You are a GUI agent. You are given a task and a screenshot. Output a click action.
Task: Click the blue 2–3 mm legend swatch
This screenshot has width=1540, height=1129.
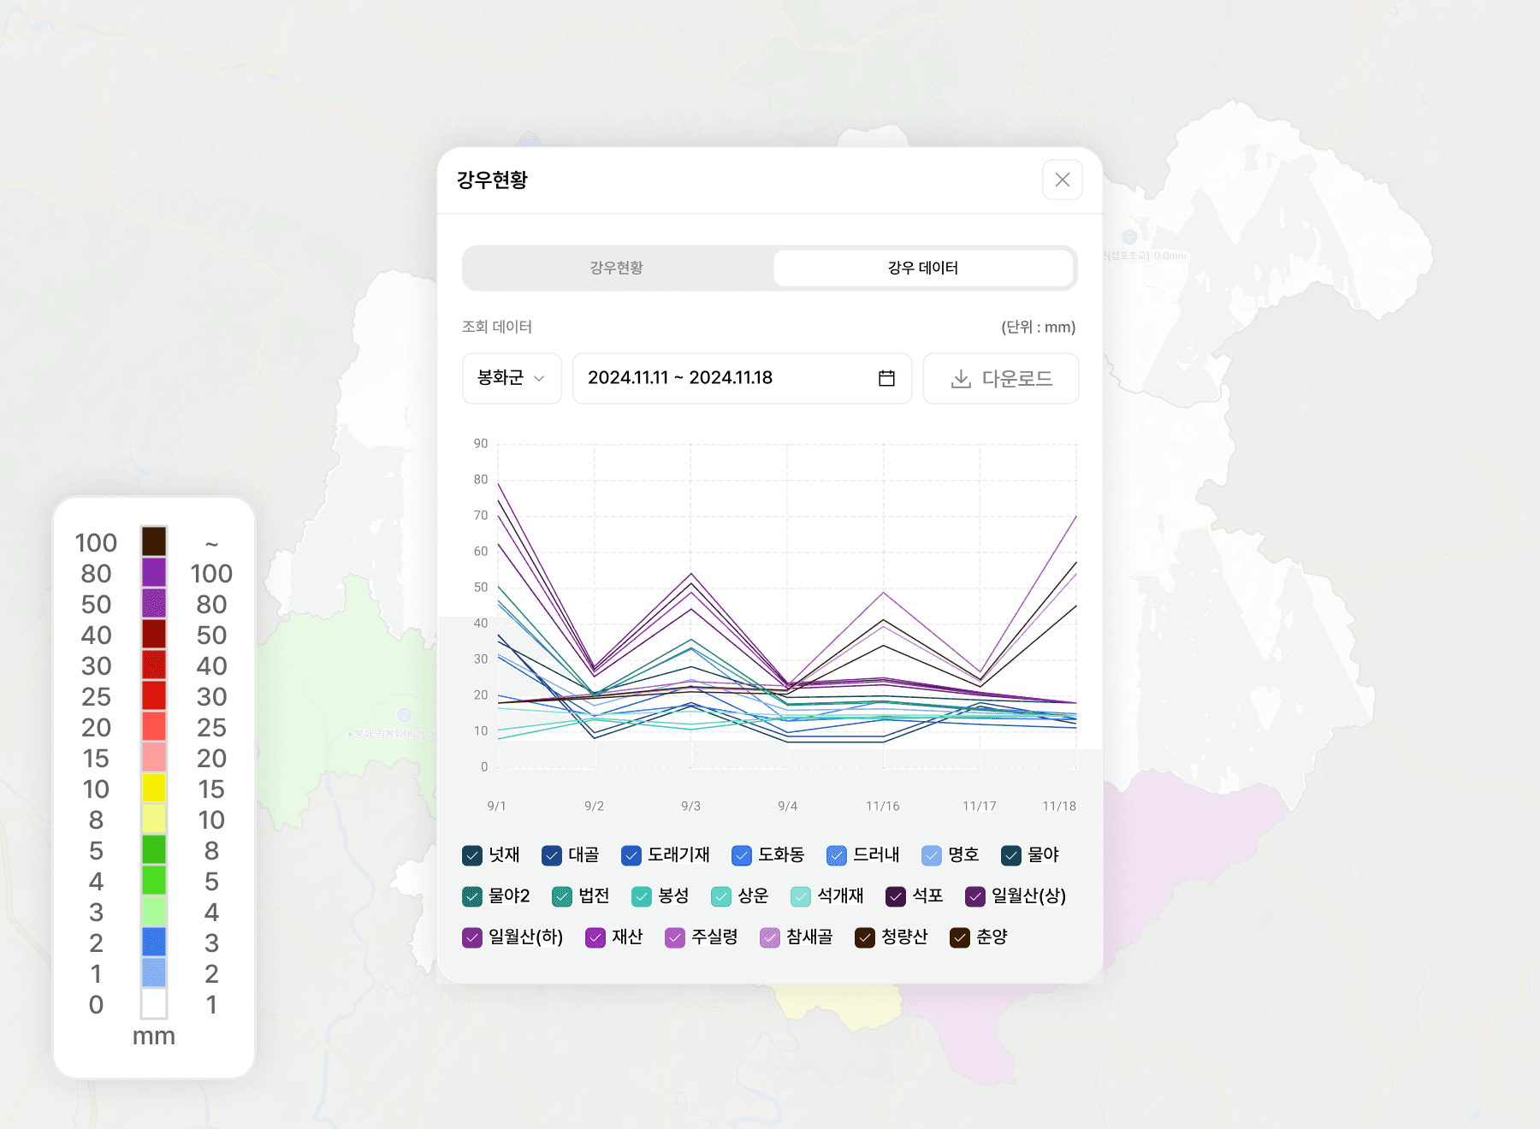pyautogui.click(x=154, y=942)
